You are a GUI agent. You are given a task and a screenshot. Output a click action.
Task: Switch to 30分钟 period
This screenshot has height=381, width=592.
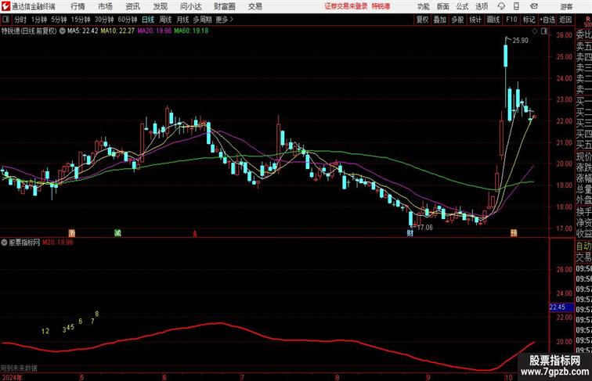[104, 20]
